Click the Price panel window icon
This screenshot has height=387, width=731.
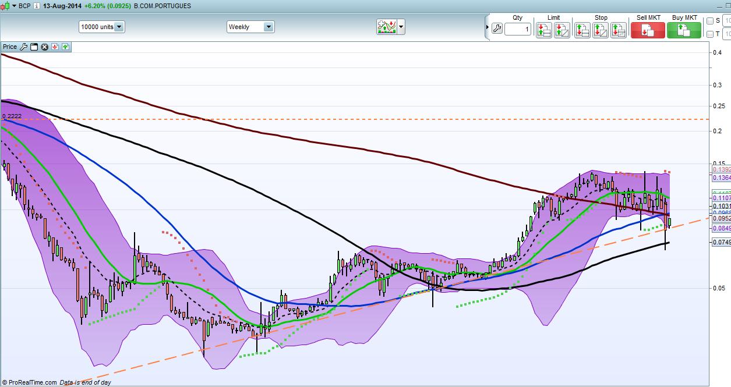[x=34, y=47]
